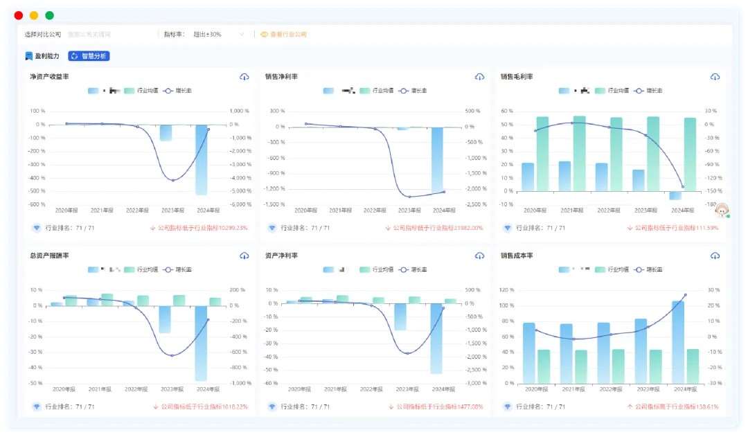Download the 销售成本率 chart
The width and height of the screenshot is (748, 437).
(x=715, y=256)
